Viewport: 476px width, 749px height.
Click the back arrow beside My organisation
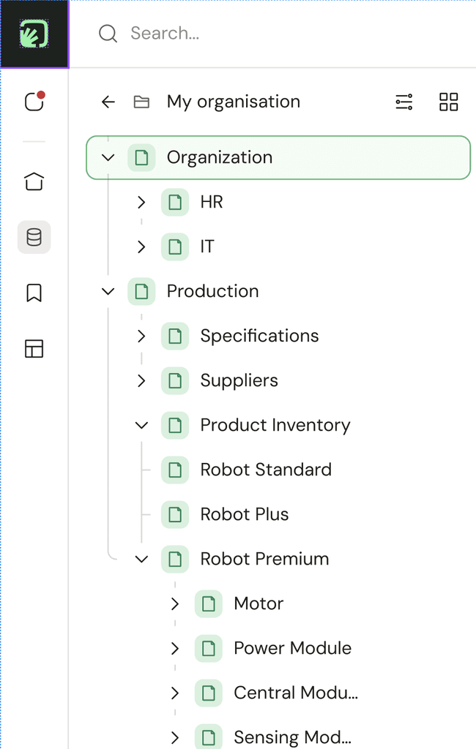click(x=108, y=102)
